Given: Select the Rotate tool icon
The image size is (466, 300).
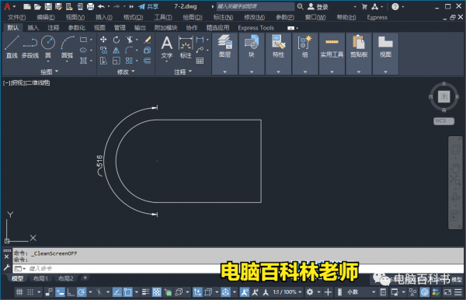Looking at the screenshot, I should [x=116, y=40].
